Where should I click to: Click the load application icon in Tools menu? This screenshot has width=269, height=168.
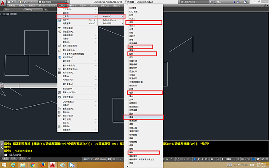click(60, 69)
